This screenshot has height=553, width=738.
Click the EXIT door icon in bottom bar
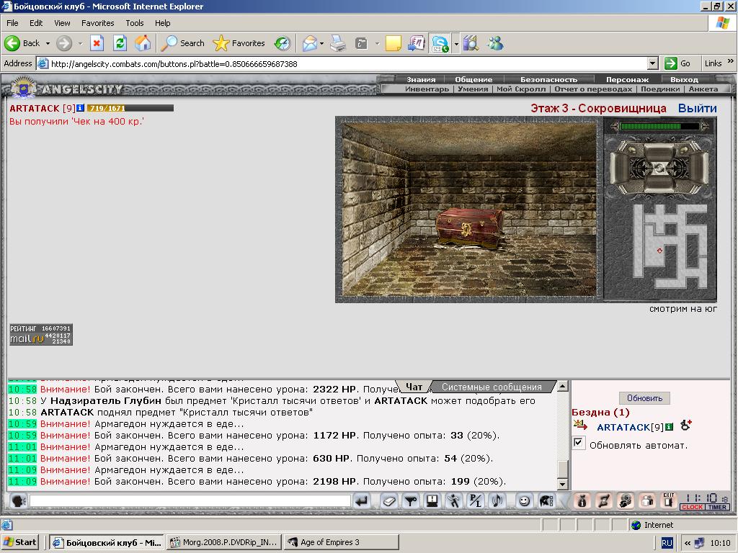(668, 501)
